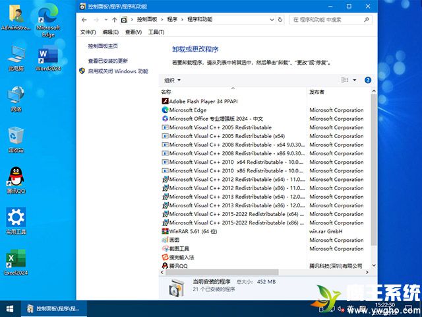Open the 文件(F) menu
This screenshot has height=317, width=422.
coord(88,32)
